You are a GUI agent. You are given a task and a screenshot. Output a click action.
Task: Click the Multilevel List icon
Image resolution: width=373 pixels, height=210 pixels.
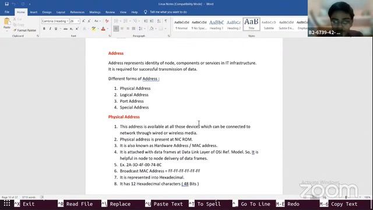pyautogui.click(x=135, y=21)
